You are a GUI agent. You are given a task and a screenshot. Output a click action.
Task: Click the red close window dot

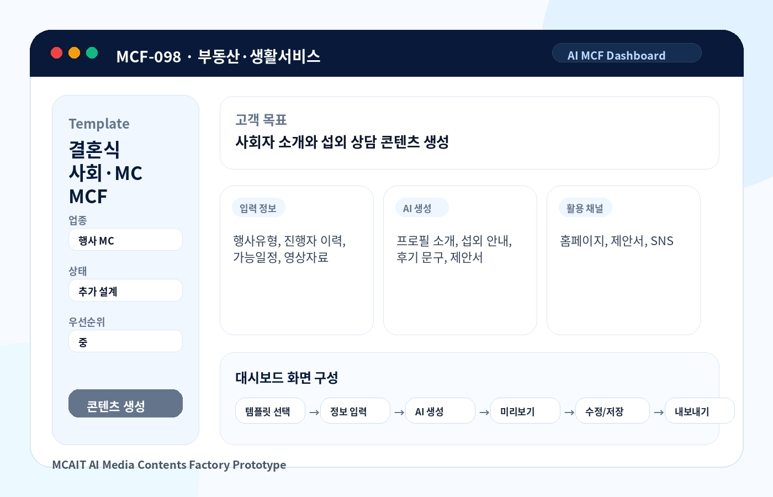56,52
